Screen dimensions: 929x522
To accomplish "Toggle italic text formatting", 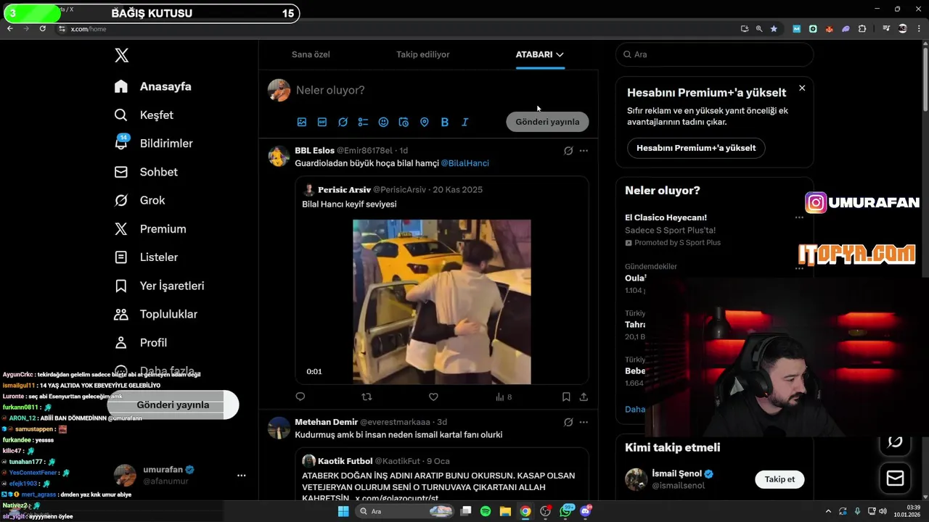I will click(x=465, y=122).
